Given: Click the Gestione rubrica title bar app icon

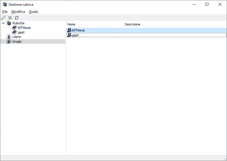Looking at the screenshot, I should (5, 4).
